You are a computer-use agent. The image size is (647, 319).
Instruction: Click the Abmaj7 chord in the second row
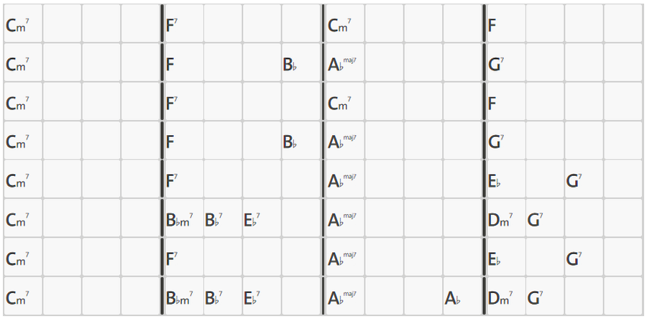[342, 65]
